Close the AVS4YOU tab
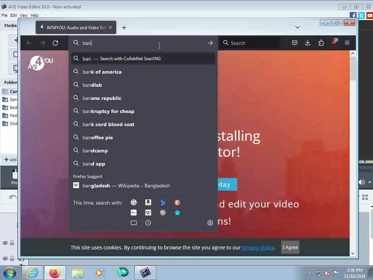 point(110,28)
